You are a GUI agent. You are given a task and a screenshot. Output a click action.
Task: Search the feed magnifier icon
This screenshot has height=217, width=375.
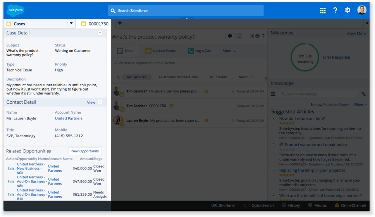pos(118,77)
